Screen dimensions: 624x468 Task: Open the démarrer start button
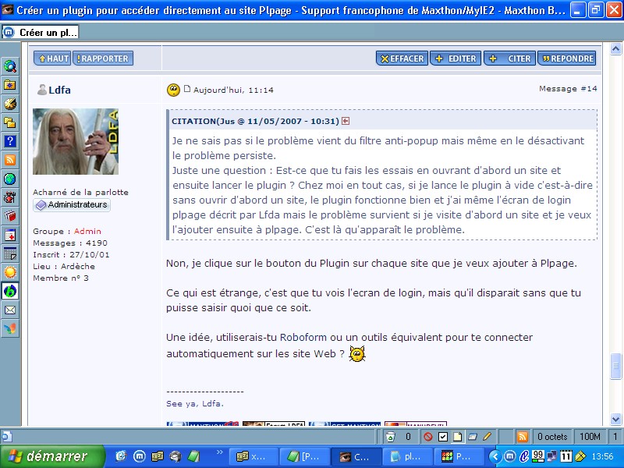pyautogui.click(x=51, y=456)
